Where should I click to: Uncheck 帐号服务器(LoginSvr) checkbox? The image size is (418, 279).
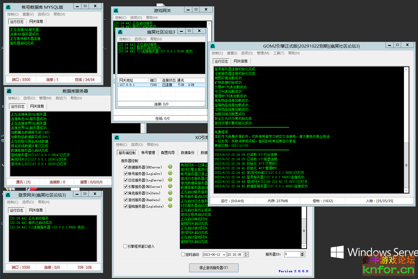click(x=126, y=173)
